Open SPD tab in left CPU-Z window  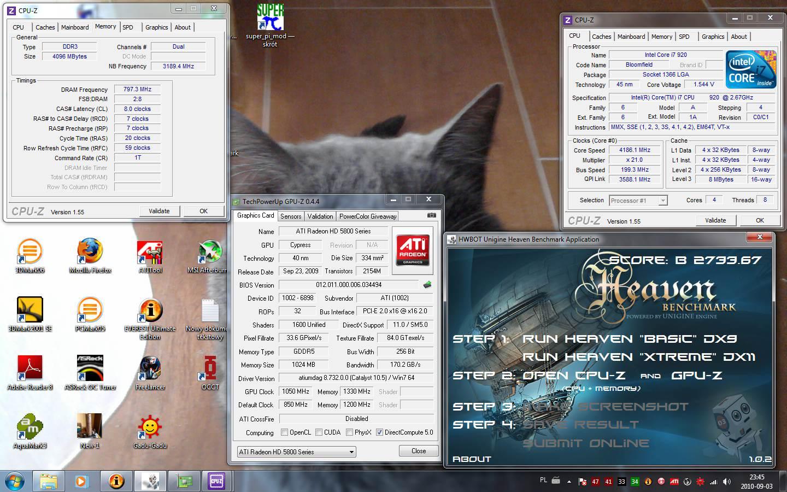tap(128, 27)
